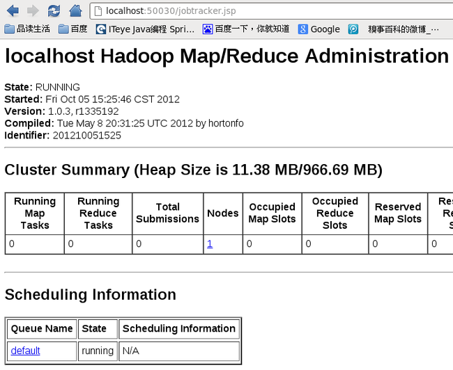
Task: Click the State header in the scheduling table
Action: [98, 328]
